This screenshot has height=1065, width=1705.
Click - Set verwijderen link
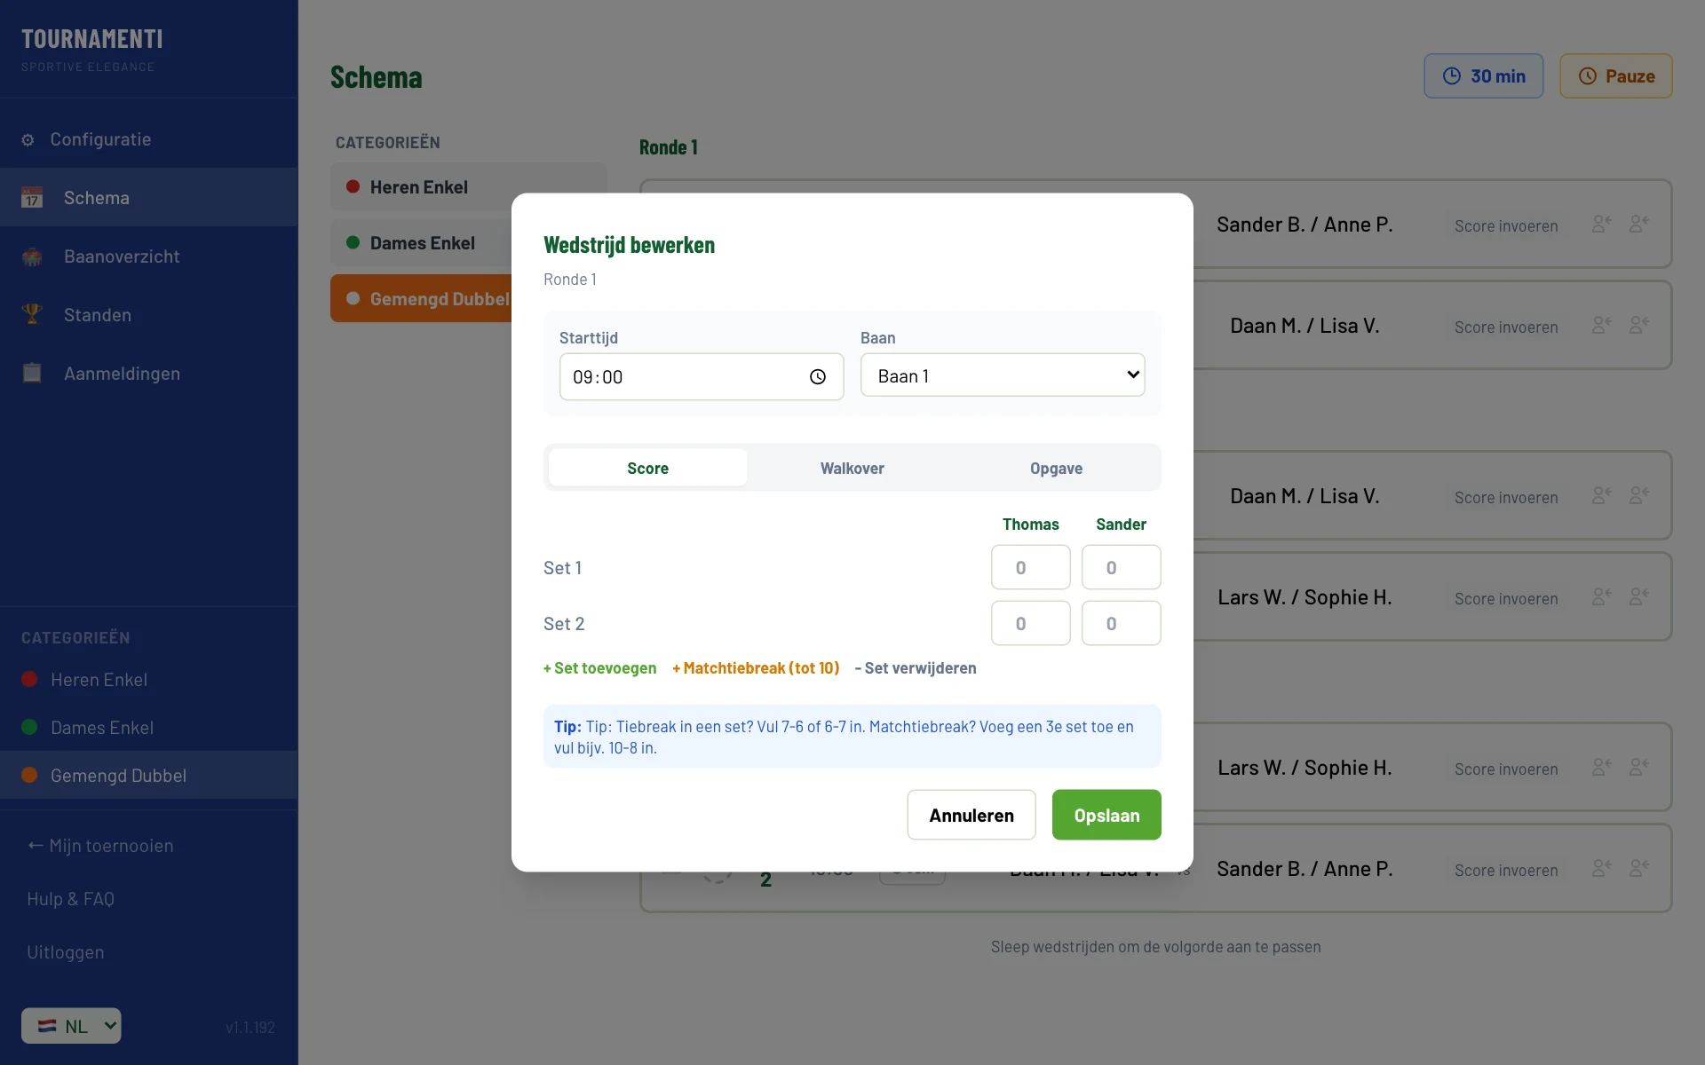pos(916,668)
